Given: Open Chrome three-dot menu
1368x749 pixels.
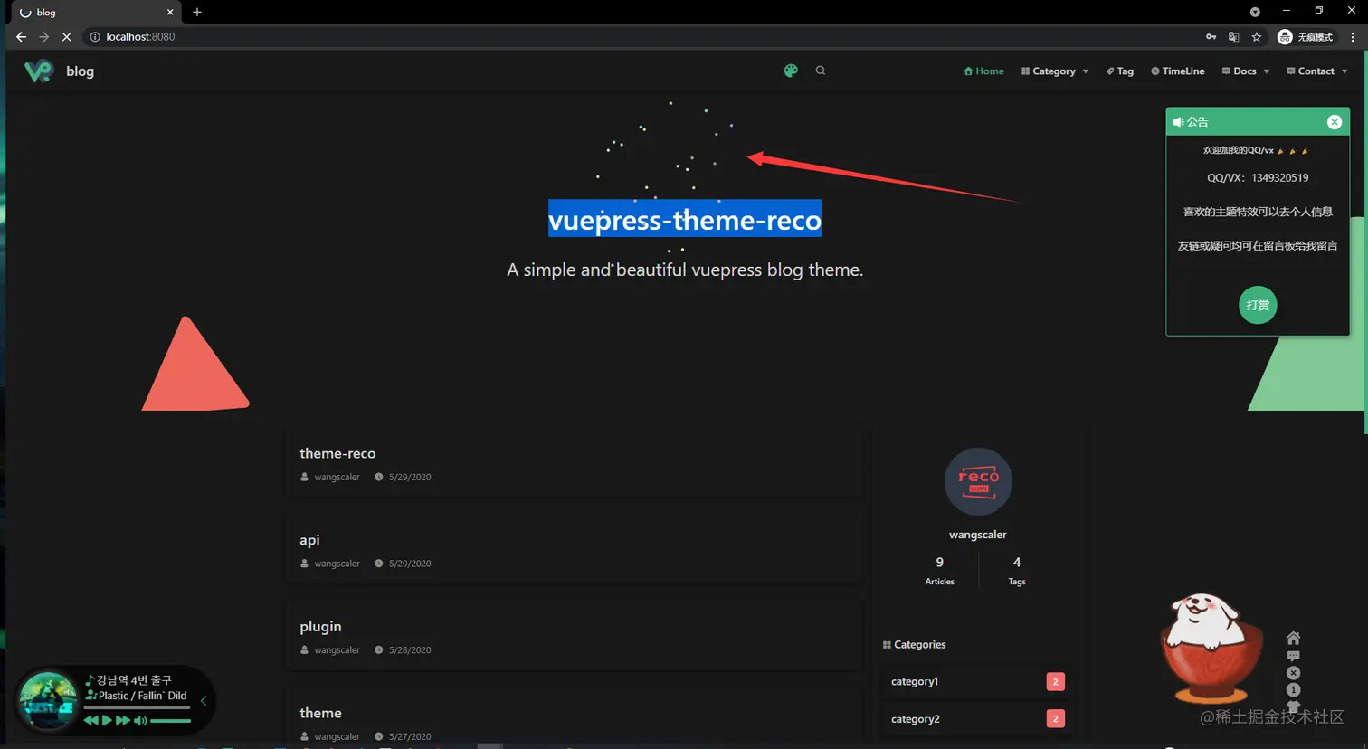Looking at the screenshot, I should point(1353,37).
